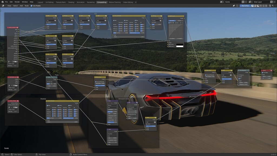277x156 pixels.
Task: Click the mouse icon beside Node Context Menu
Action: pyautogui.click(x=71, y=154)
